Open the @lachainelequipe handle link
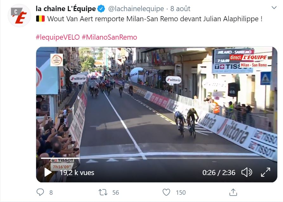This screenshot has width=283, height=202. click(136, 9)
